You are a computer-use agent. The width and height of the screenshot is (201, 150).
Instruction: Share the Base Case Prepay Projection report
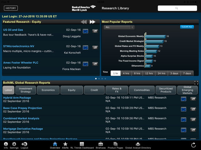pyautogui.click(x=193, y=109)
